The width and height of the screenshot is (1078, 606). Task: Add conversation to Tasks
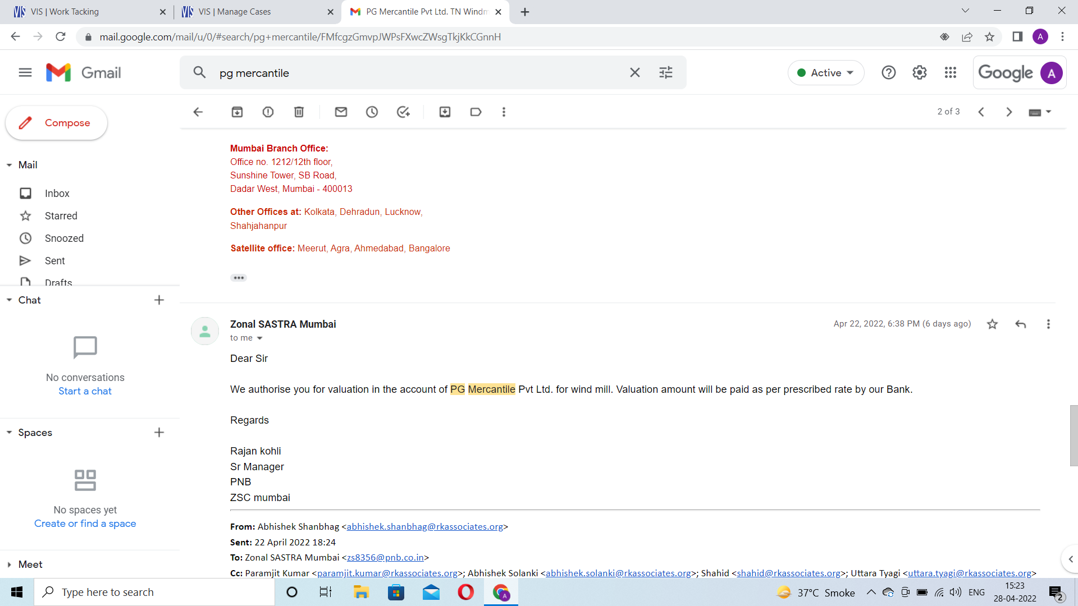click(x=403, y=112)
